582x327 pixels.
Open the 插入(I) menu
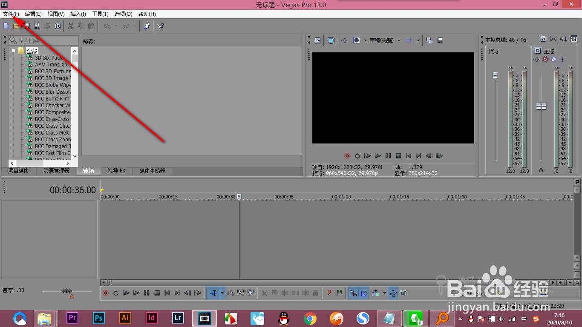(x=78, y=14)
